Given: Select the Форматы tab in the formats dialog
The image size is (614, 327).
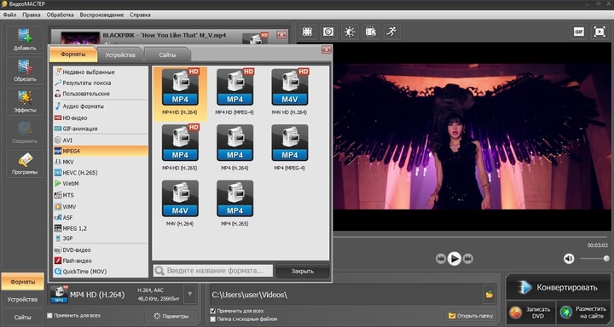Looking at the screenshot, I should point(73,54).
